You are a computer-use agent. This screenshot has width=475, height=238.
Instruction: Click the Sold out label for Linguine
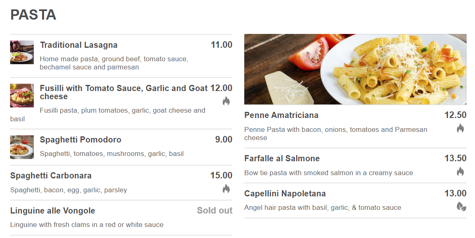[x=214, y=211]
